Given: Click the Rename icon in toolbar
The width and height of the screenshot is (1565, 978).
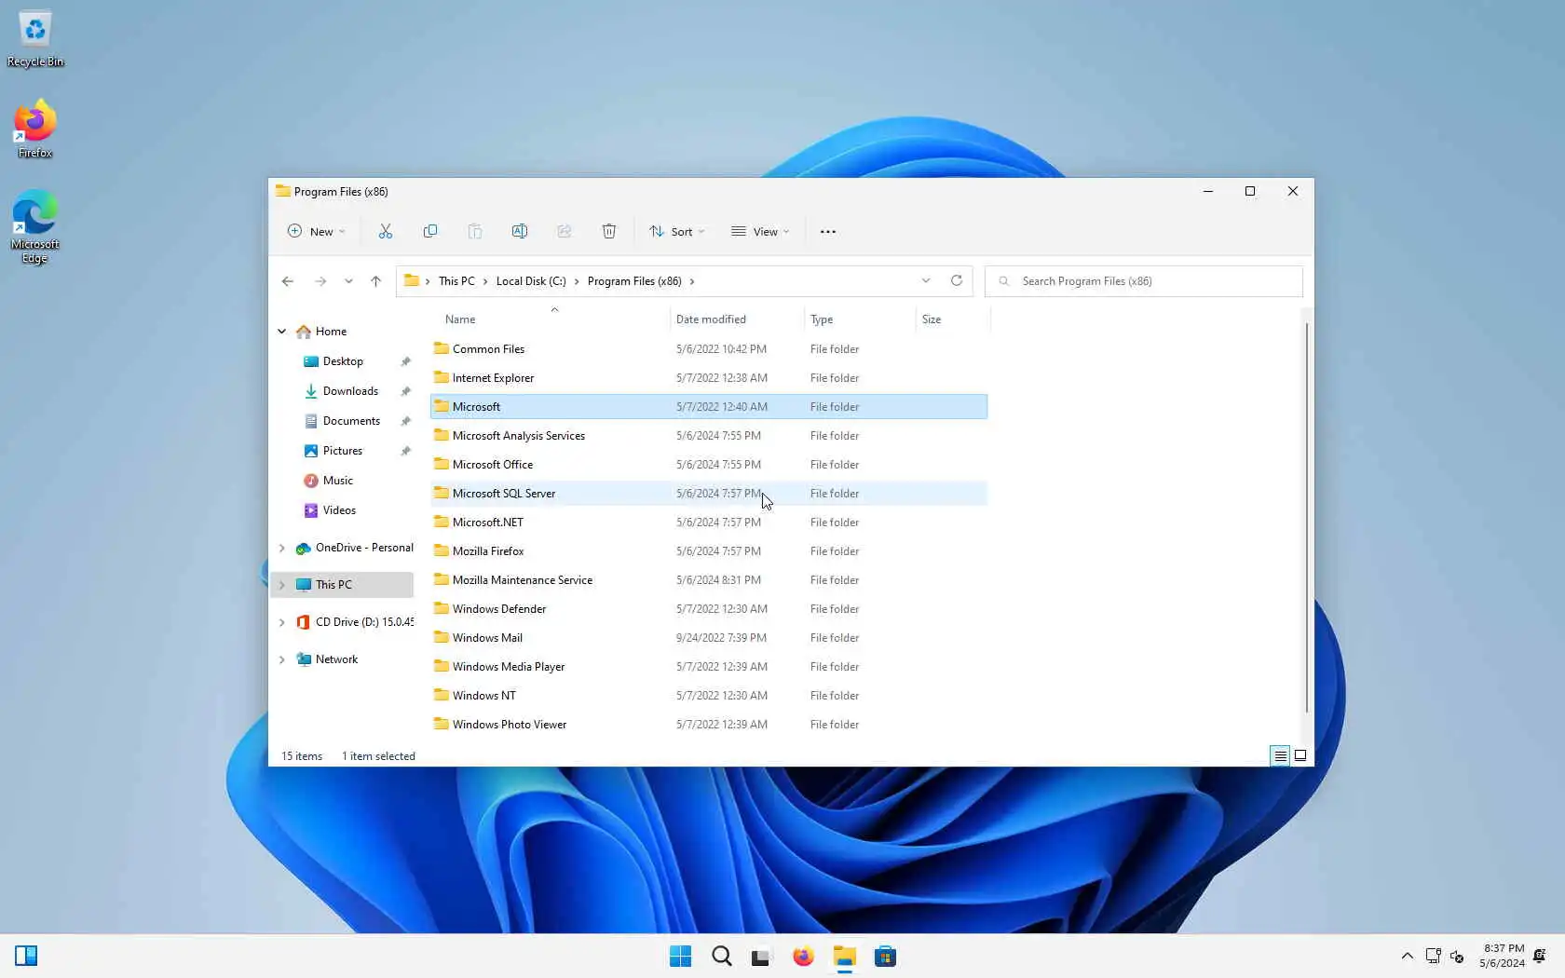Looking at the screenshot, I should click(x=520, y=231).
